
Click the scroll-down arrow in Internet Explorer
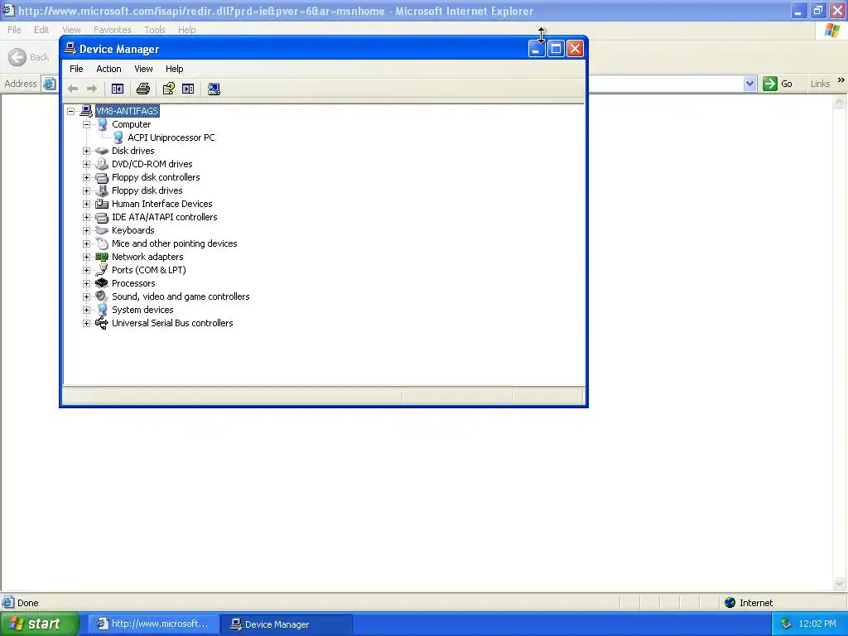[840, 583]
